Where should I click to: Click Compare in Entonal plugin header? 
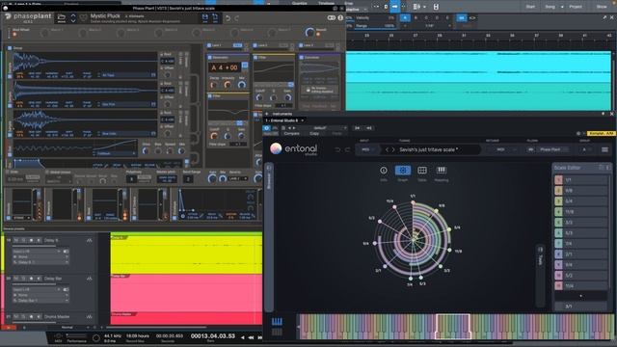coord(291,133)
